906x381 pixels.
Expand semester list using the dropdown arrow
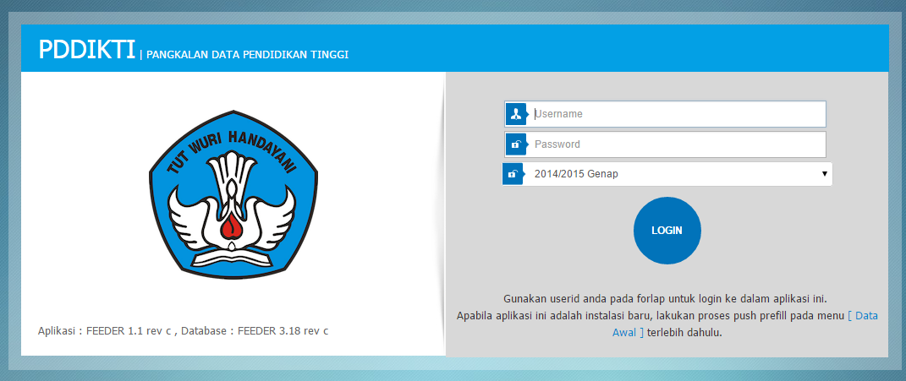[824, 175]
